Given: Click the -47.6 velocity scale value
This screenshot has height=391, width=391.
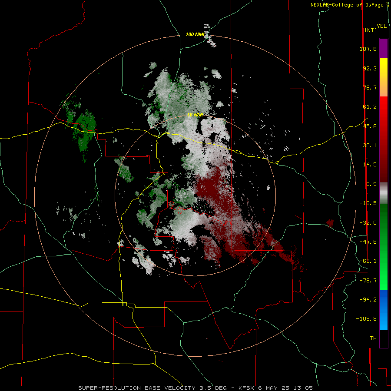Looking at the screenshot, I should [368, 242].
